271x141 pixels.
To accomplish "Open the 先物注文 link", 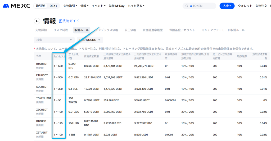I will coord(261,6).
